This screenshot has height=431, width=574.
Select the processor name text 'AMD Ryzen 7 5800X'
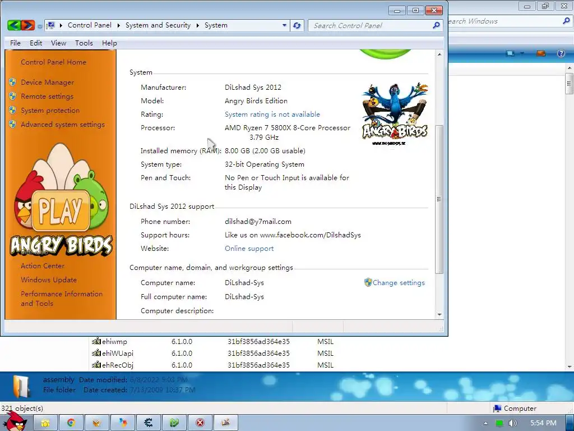click(x=258, y=128)
